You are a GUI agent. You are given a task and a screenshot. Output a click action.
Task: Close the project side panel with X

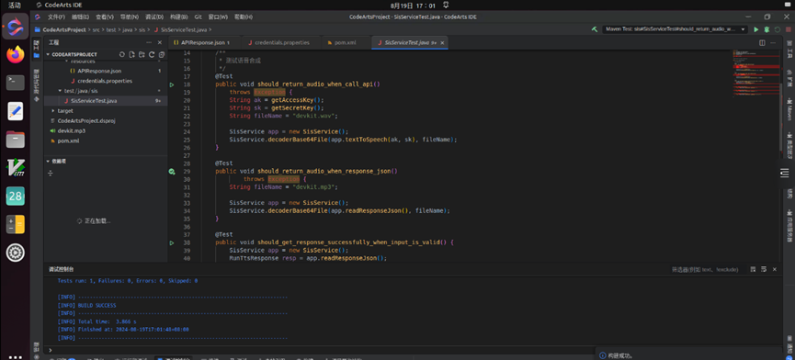[x=160, y=42]
